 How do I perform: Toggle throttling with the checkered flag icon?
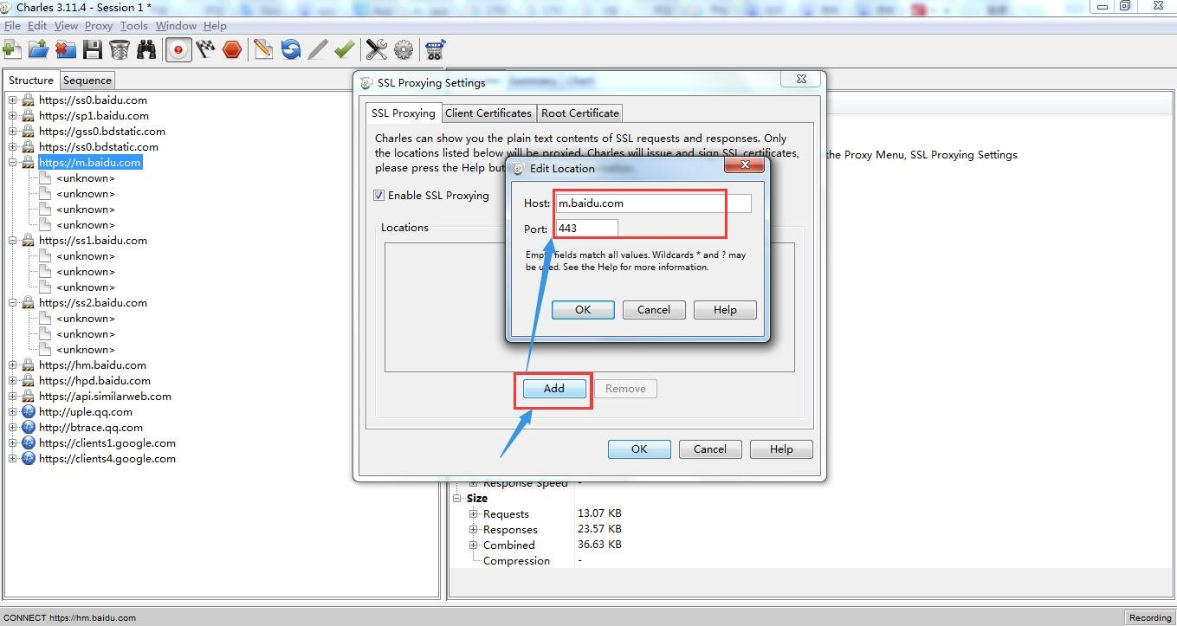pyautogui.click(x=205, y=49)
